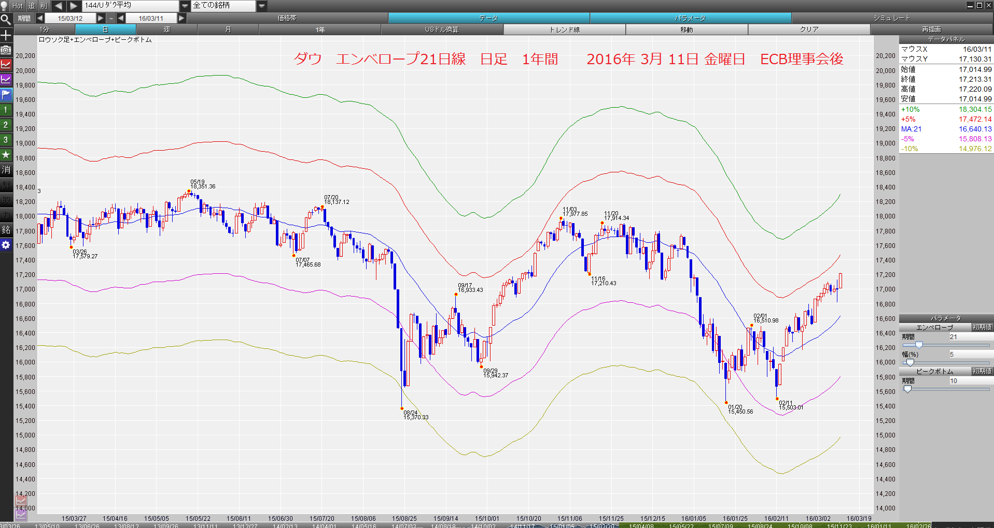Open the 144/U ダウ平均 symbol dropdown arrow
This screenshot has width=994, height=528.
(x=185, y=6)
